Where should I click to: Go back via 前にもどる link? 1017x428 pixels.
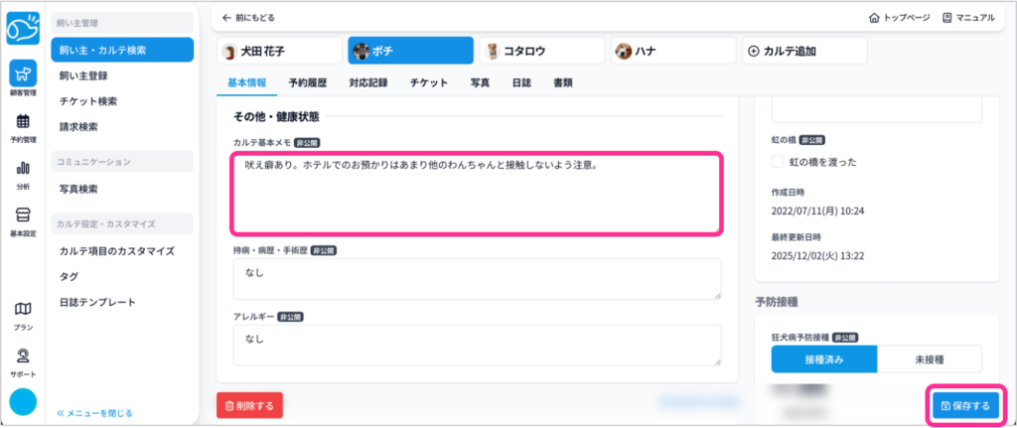pyautogui.click(x=248, y=18)
